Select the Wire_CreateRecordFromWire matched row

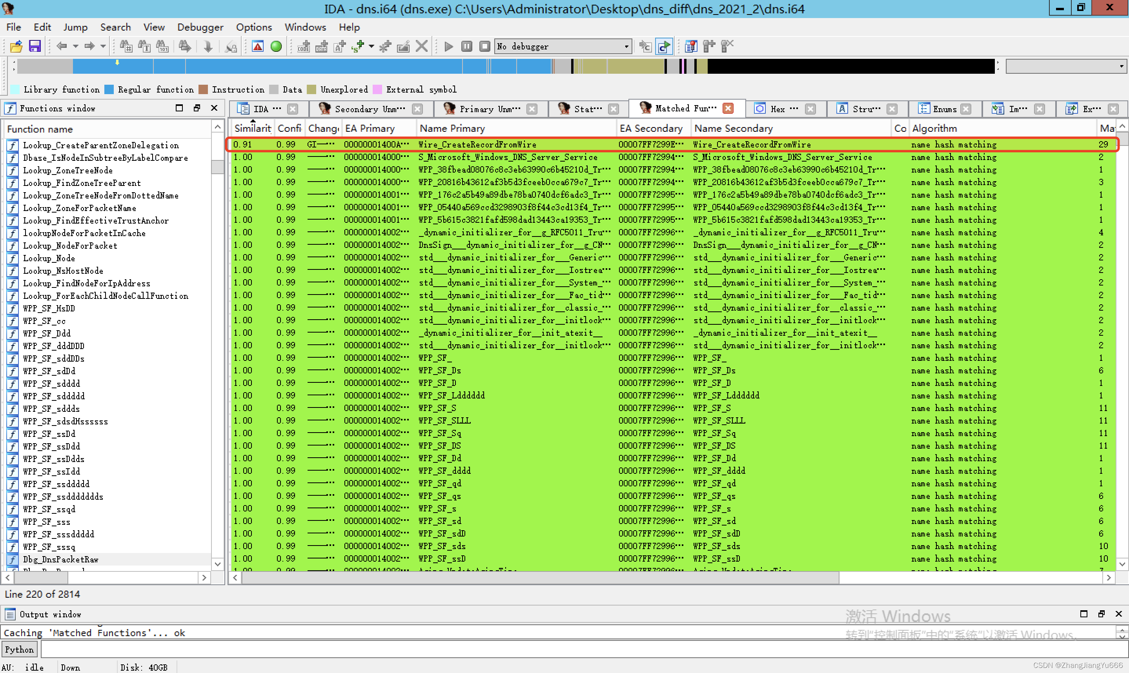tap(476, 145)
